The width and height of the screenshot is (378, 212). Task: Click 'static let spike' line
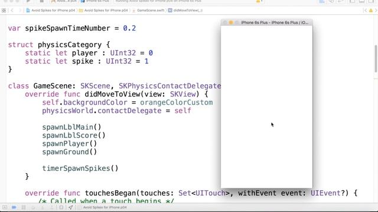[87, 61]
